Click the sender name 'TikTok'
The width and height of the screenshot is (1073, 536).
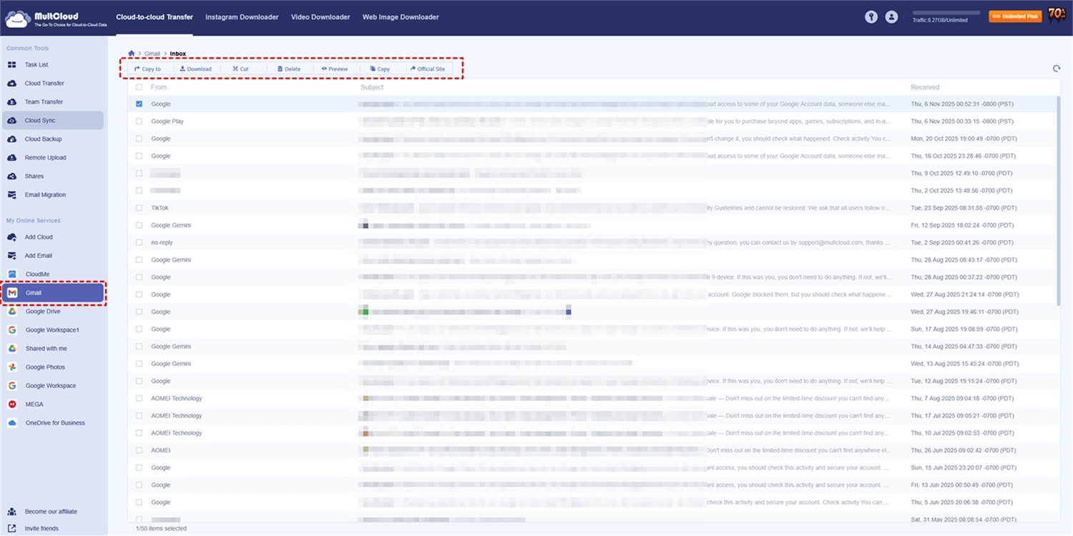coord(160,208)
